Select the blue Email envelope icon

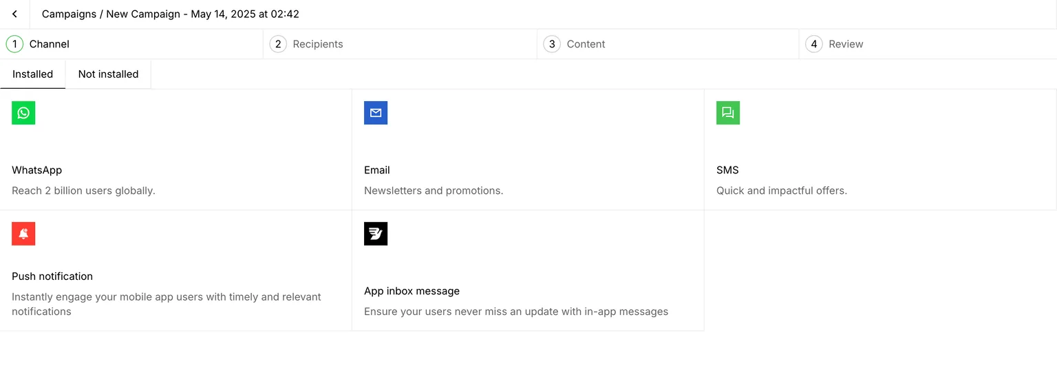[x=376, y=113]
